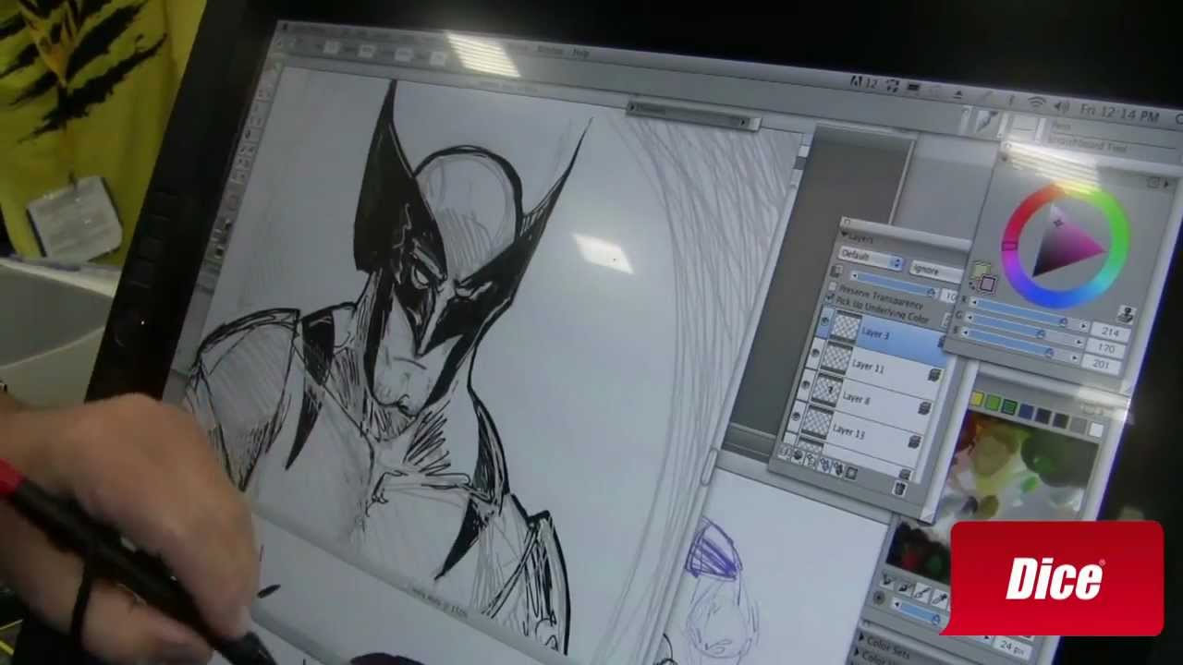The image size is (1183, 665).
Task: Click layer type icon on Layer 11 row
Action: click(934, 375)
